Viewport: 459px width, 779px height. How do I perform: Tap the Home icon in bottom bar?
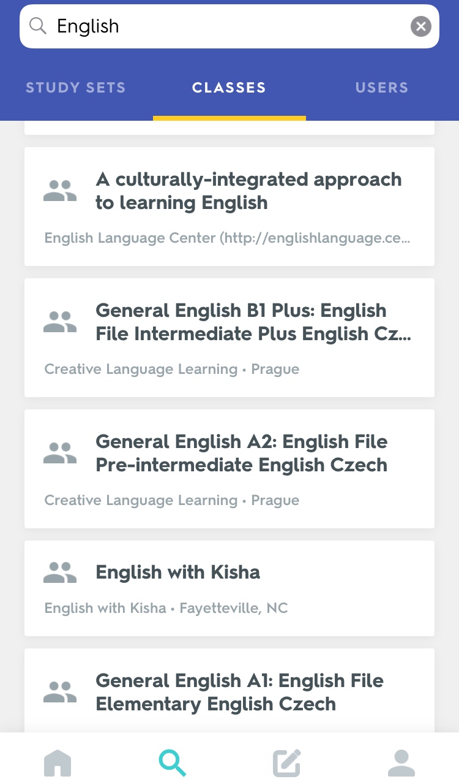(x=58, y=763)
